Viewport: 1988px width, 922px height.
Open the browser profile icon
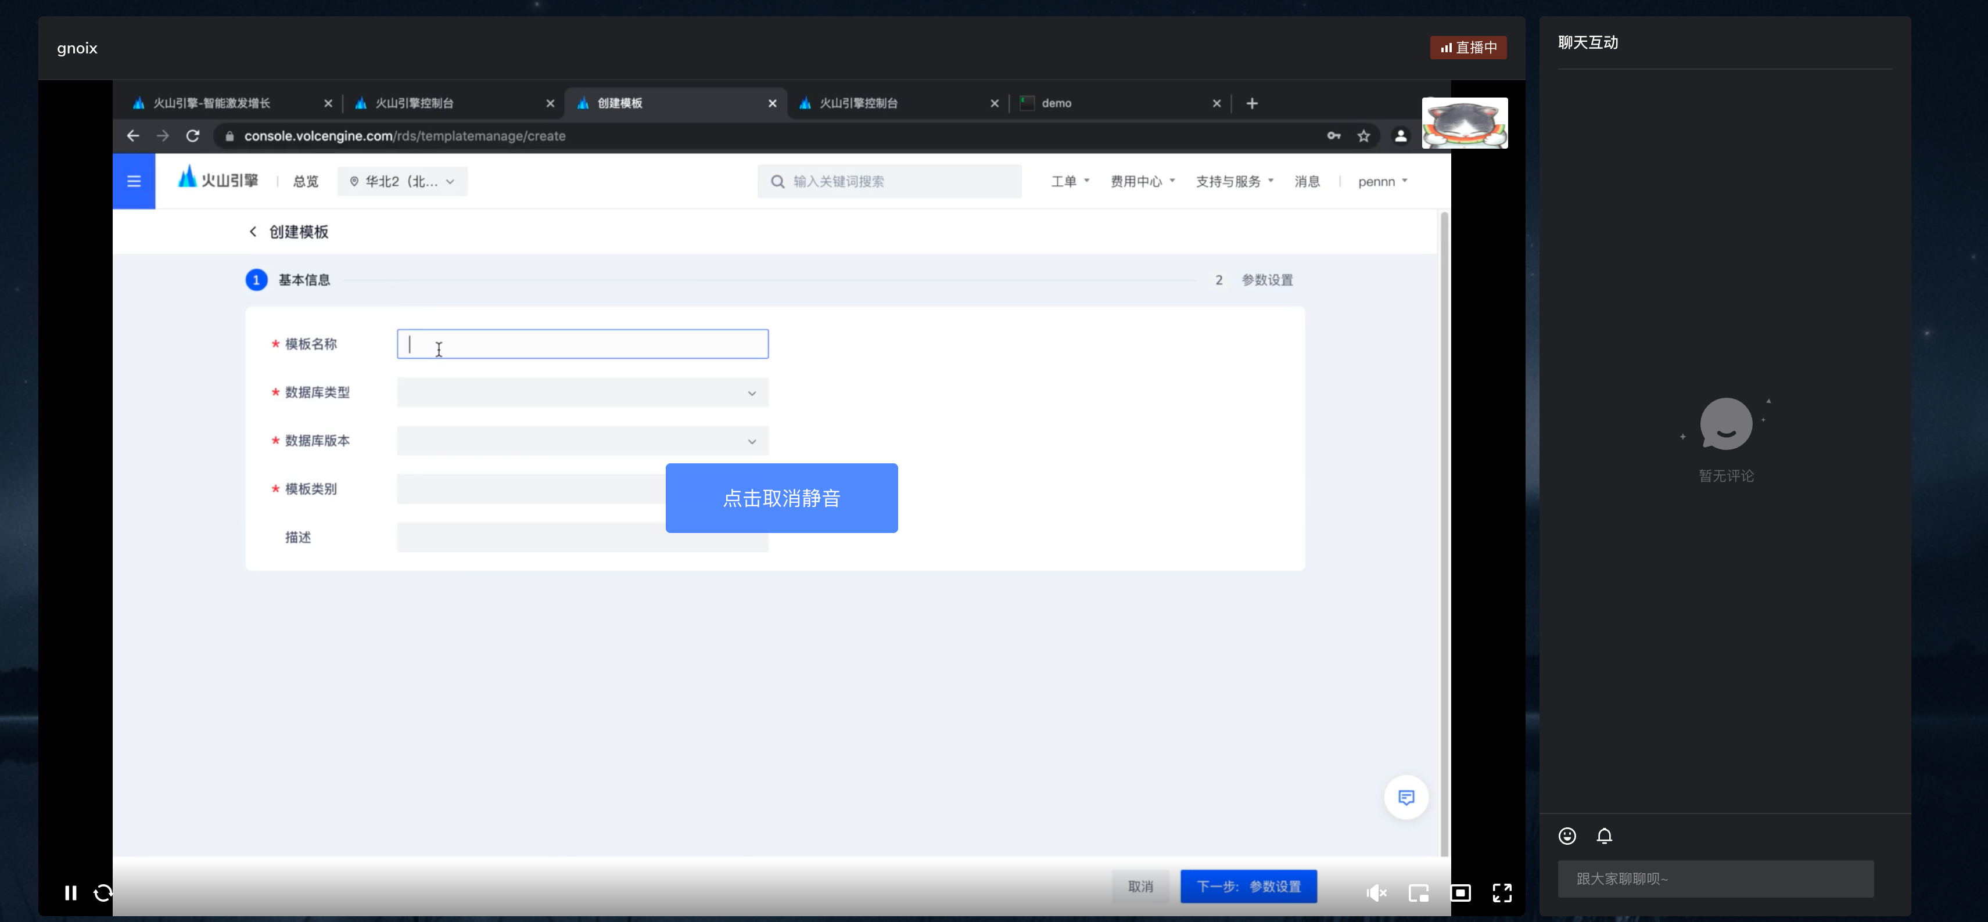(x=1400, y=136)
